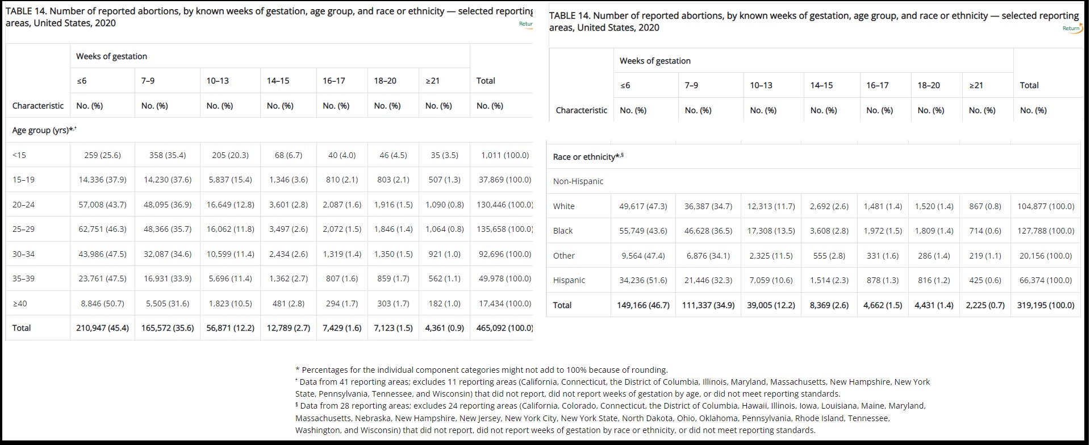Click the "Black" row label

pos(562,231)
